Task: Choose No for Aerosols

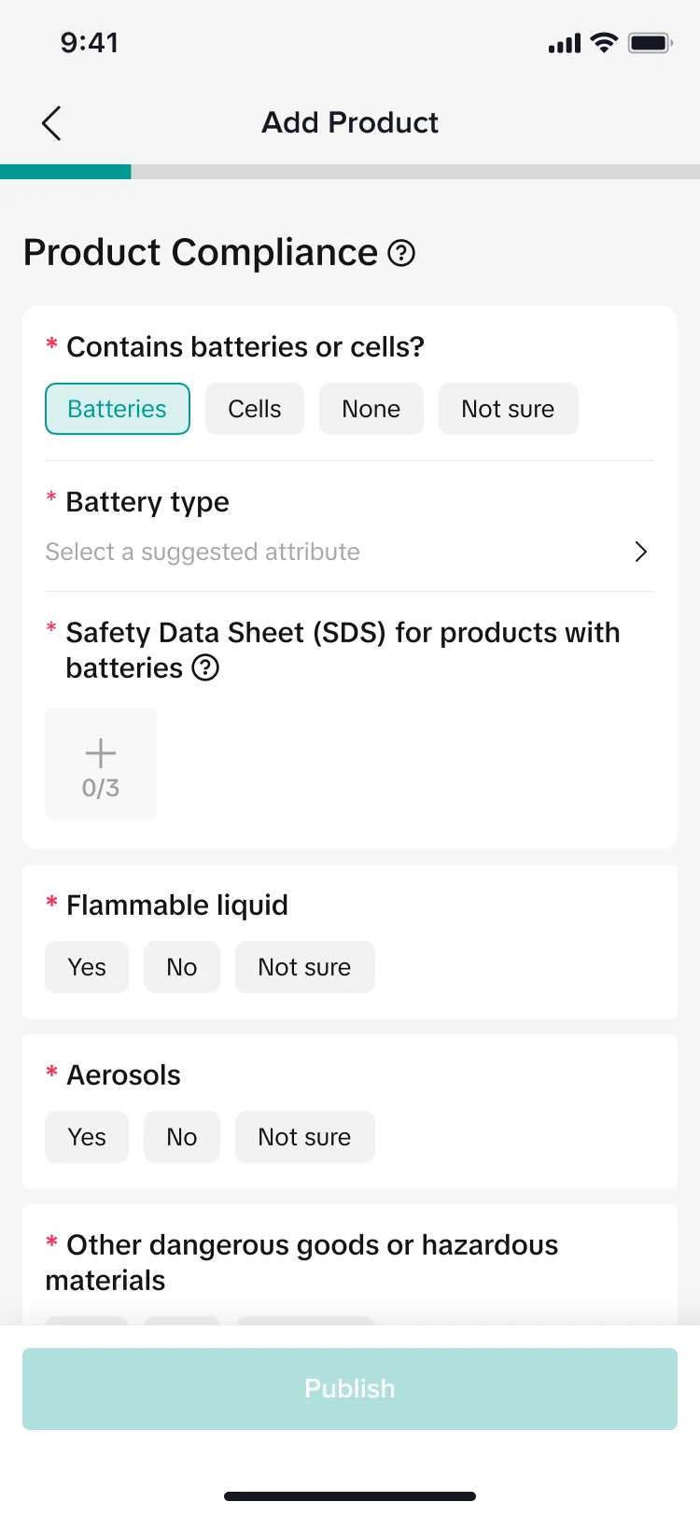Action: click(182, 1137)
